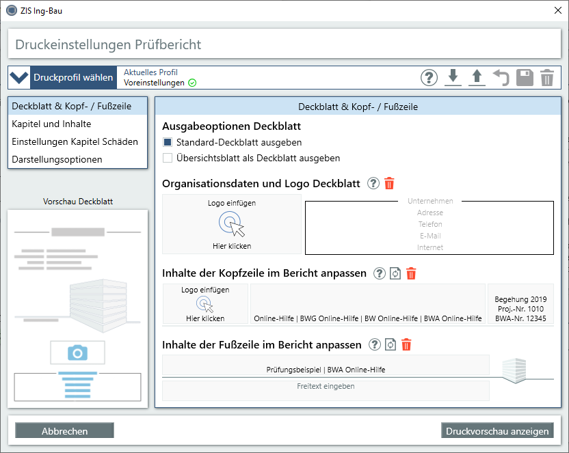Save profile using the floppy disk icon

(x=525, y=77)
